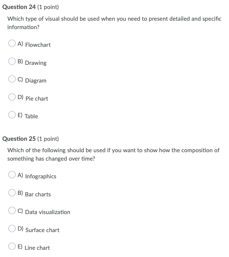Click the Line chart answer label
229x257 pixels.
(x=38, y=248)
